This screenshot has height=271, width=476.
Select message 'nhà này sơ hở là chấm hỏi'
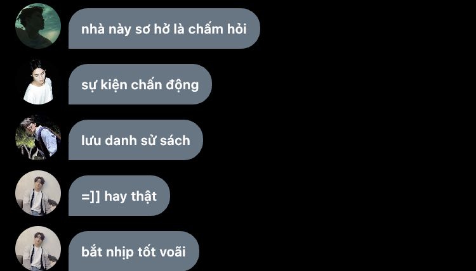(164, 28)
